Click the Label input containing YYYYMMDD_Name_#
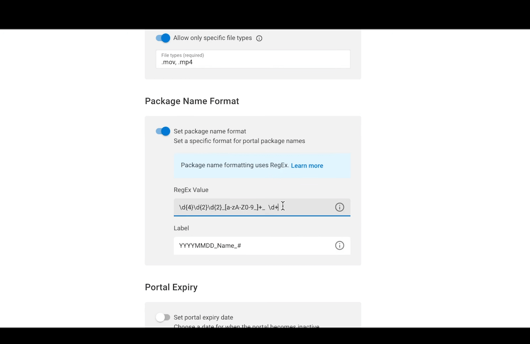 point(262,246)
